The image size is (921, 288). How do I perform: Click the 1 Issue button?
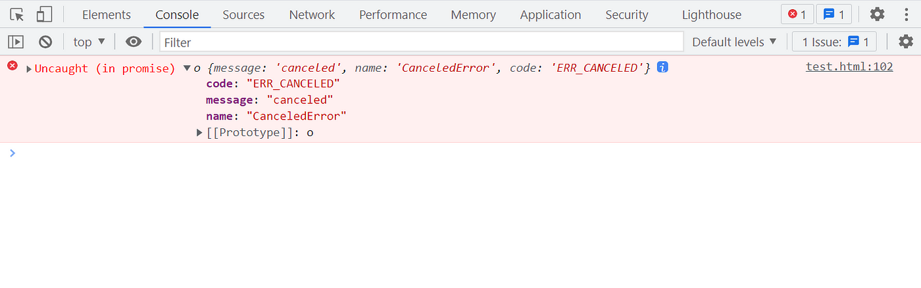tap(835, 42)
